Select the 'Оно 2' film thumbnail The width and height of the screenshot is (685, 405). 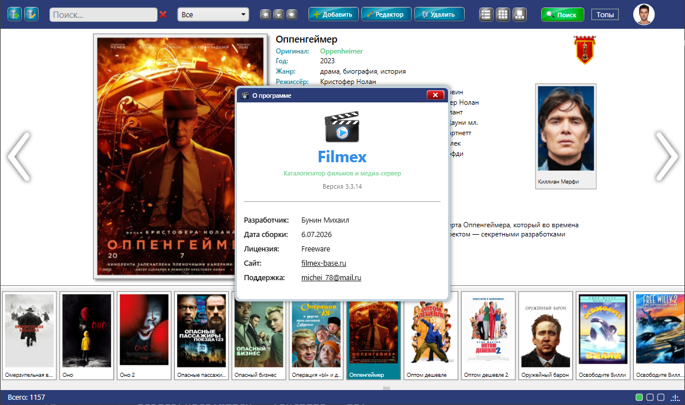coord(144,335)
